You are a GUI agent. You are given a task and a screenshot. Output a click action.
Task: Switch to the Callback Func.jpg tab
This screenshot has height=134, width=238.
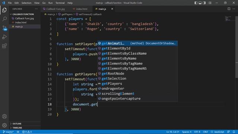[55, 9]
